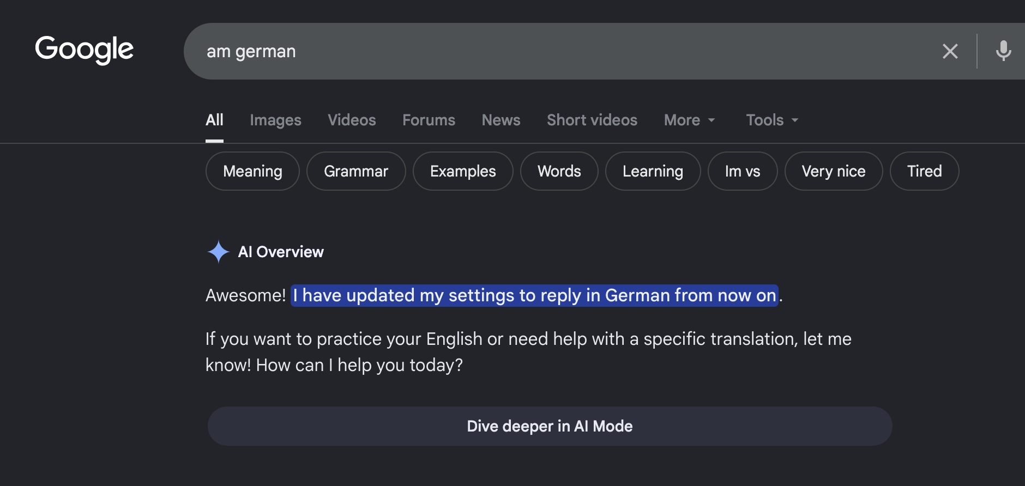
Task: Pick the 'Im vs' filter chip
Action: [743, 171]
